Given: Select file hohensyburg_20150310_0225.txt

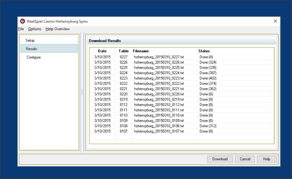Looking at the screenshot, I should point(159,68).
